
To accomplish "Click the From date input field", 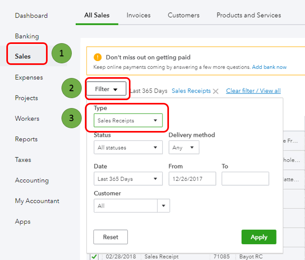I will [x=192, y=179].
